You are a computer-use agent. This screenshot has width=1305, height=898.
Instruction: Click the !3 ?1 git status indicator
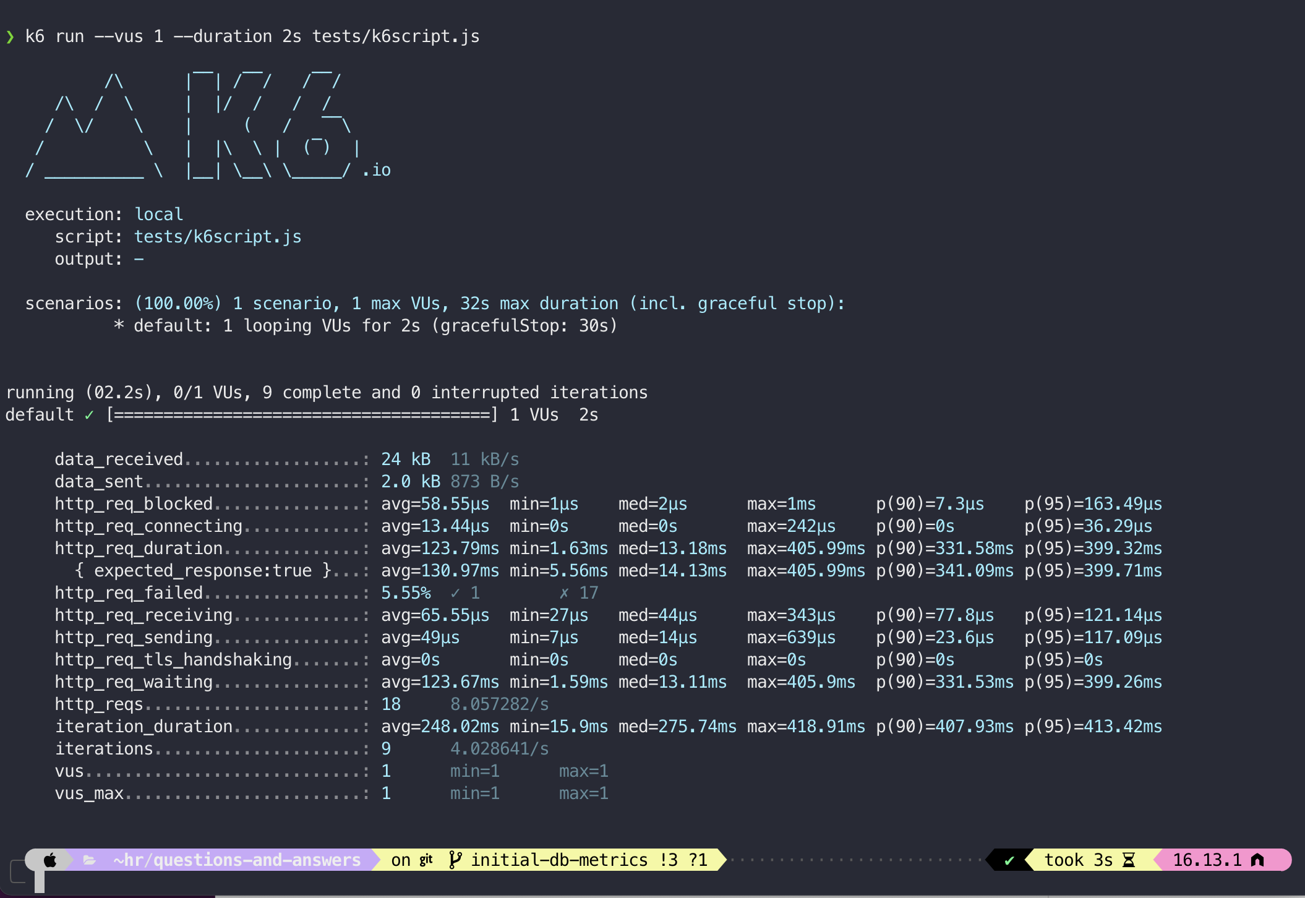click(x=683, y=860)
